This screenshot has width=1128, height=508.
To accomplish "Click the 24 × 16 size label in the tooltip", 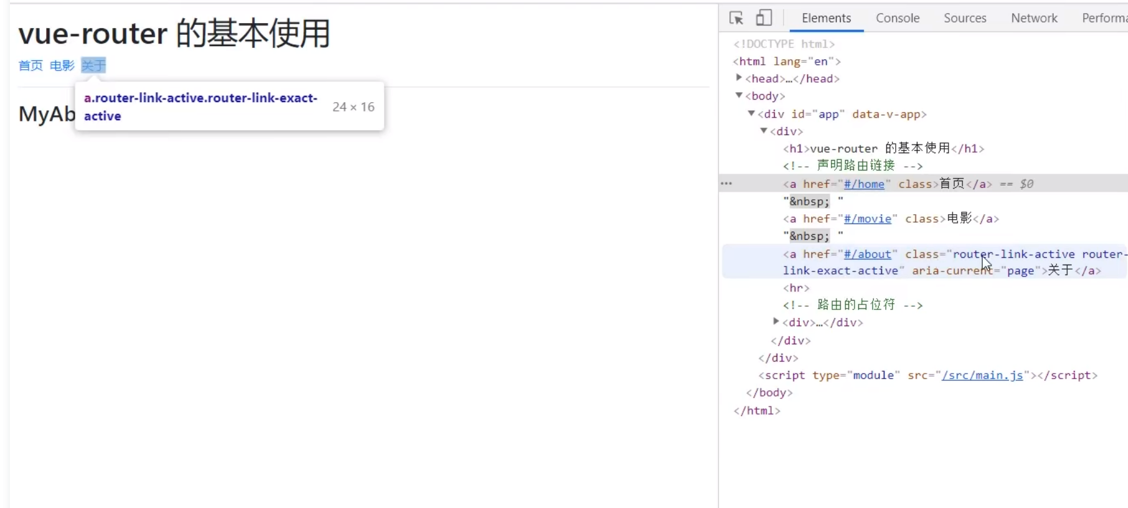I will point(353,107).
